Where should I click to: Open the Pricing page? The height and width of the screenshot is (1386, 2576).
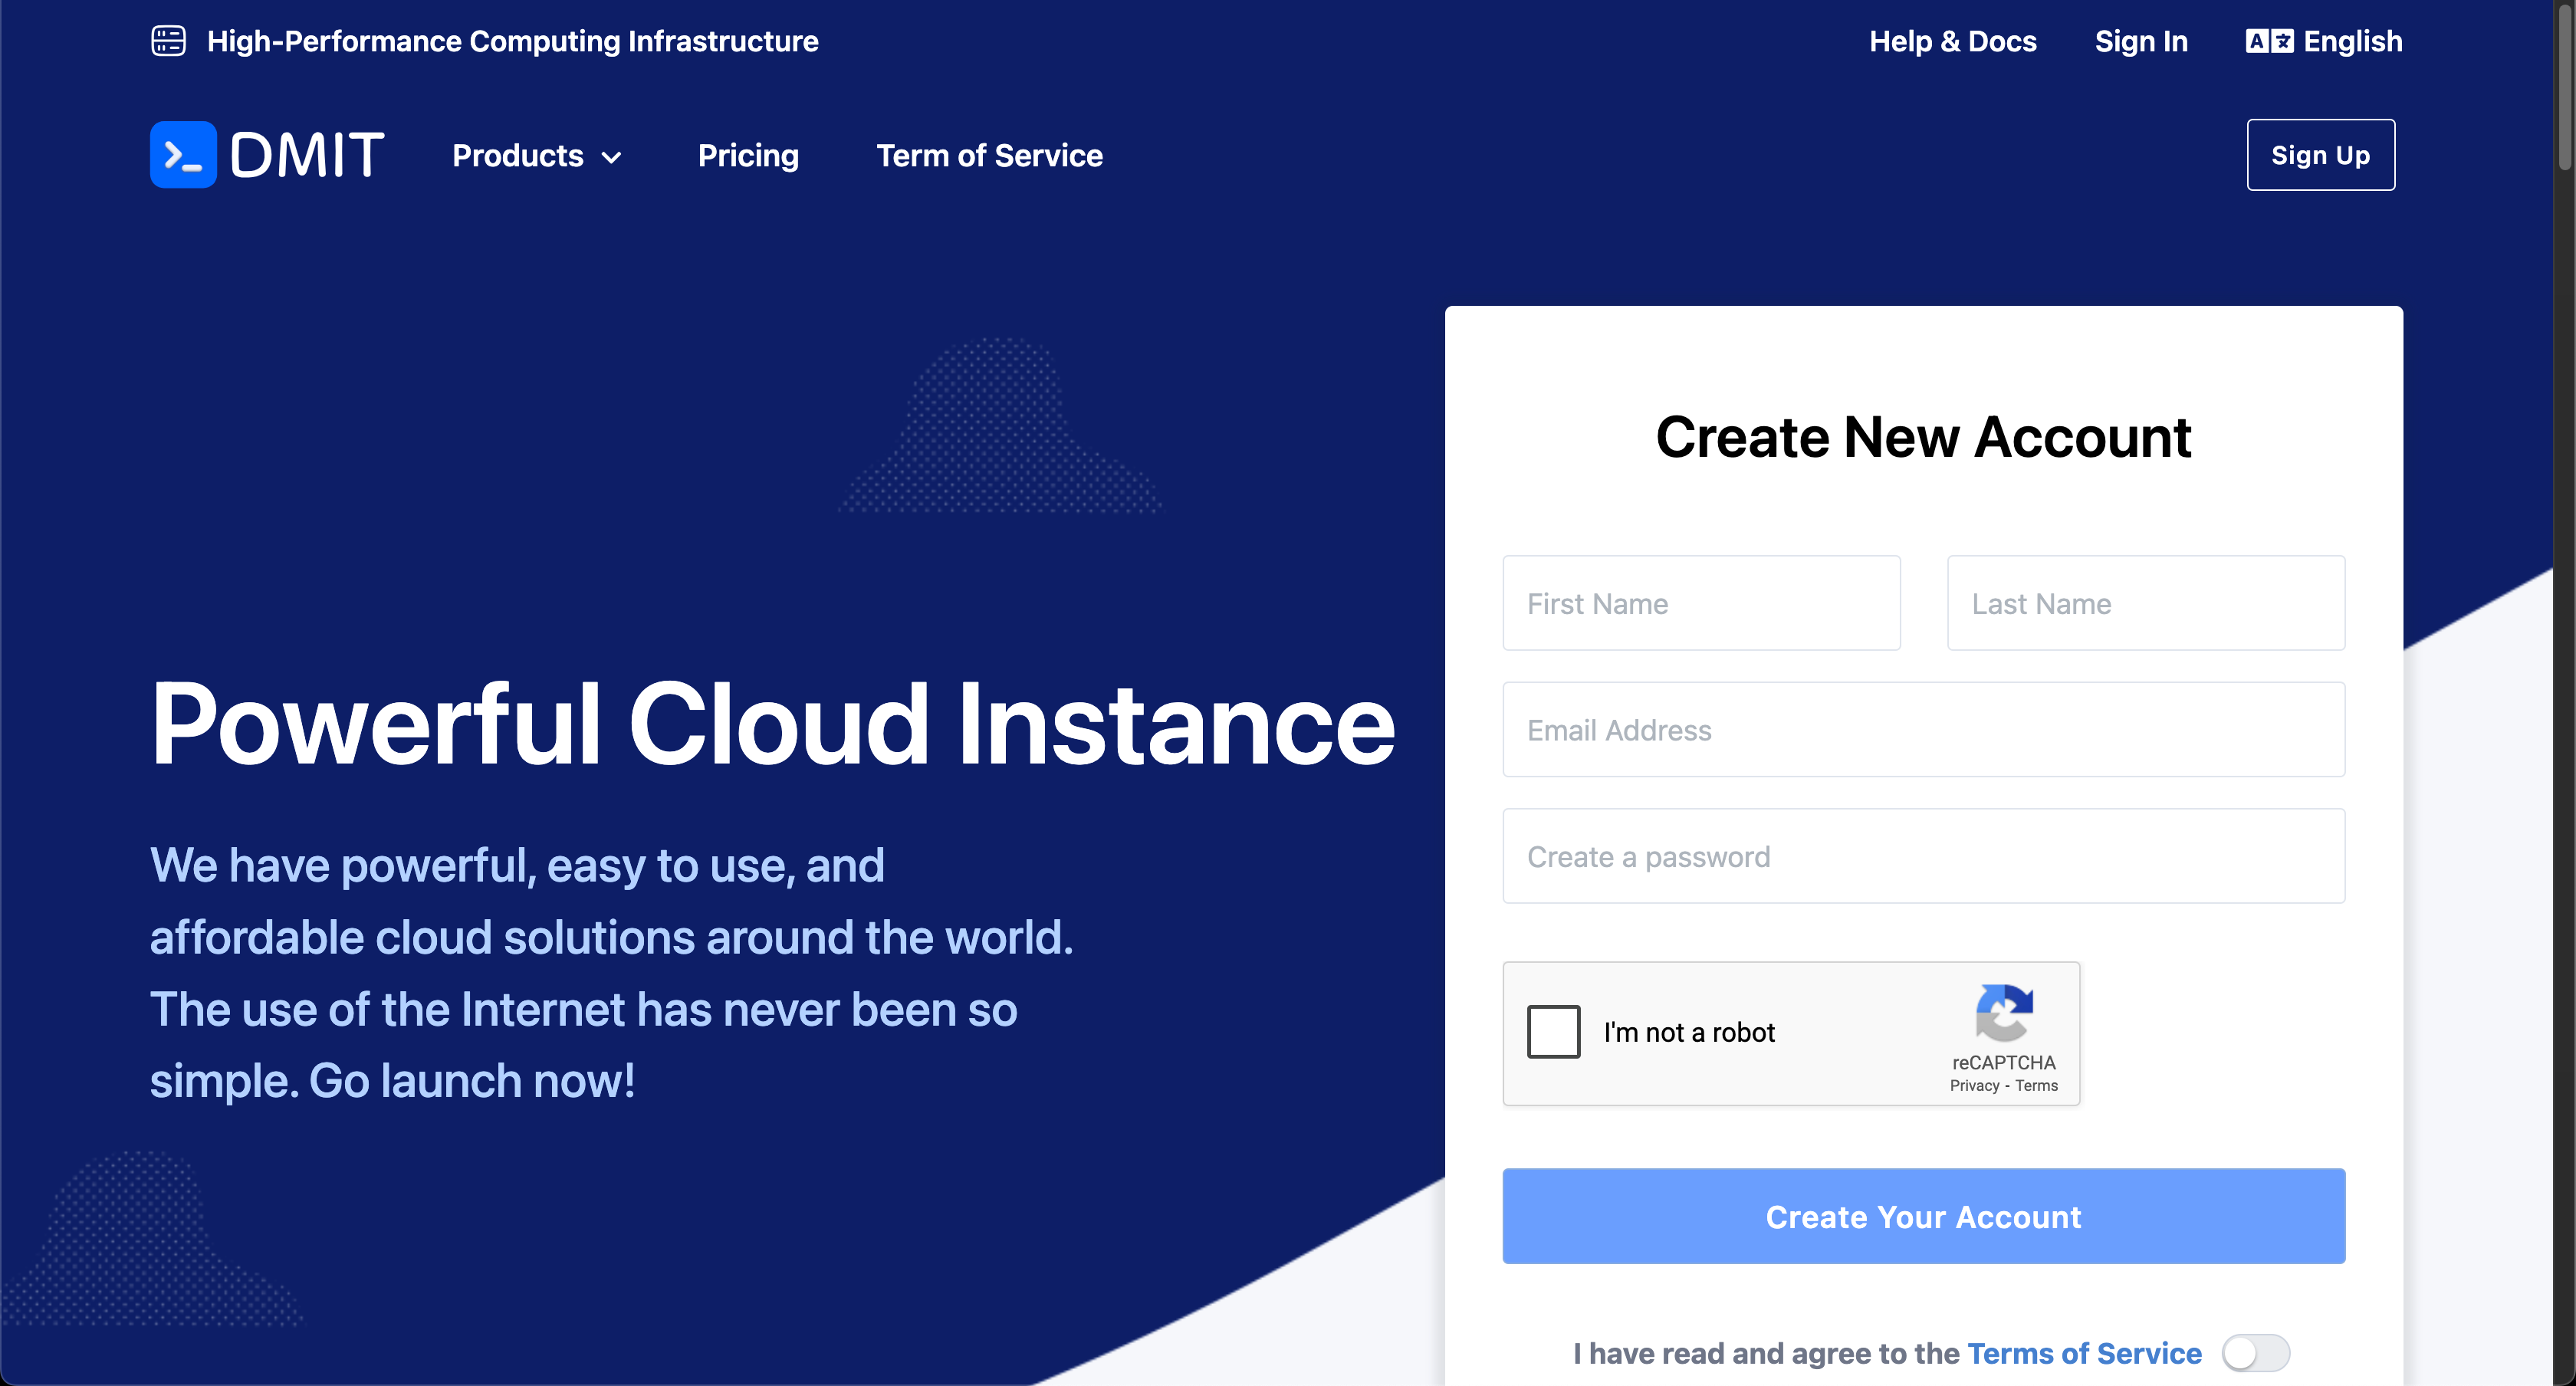pos(748,156)
